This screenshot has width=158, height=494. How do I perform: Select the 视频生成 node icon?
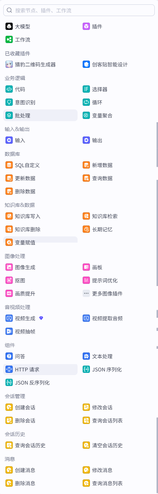coord(9,318)
